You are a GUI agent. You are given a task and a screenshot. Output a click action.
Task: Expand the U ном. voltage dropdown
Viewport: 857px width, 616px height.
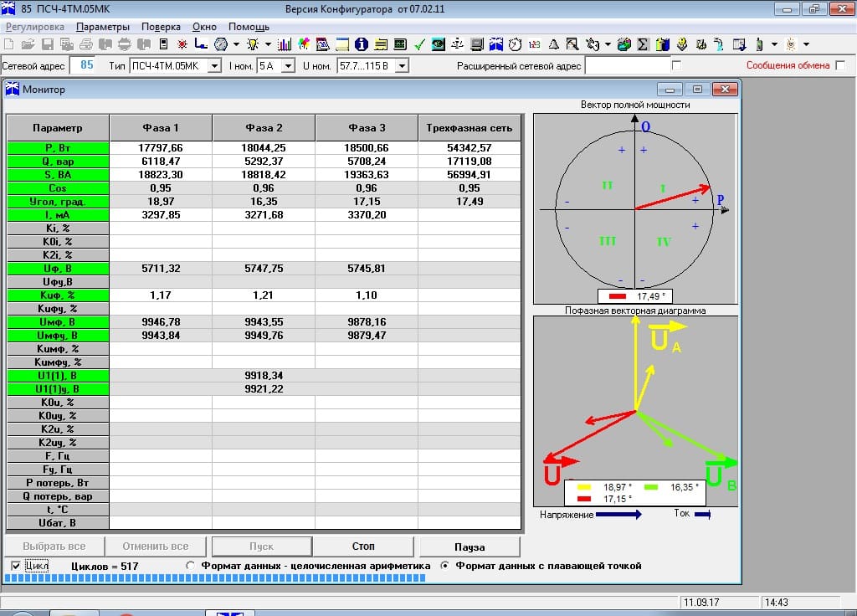coord(401,65)
